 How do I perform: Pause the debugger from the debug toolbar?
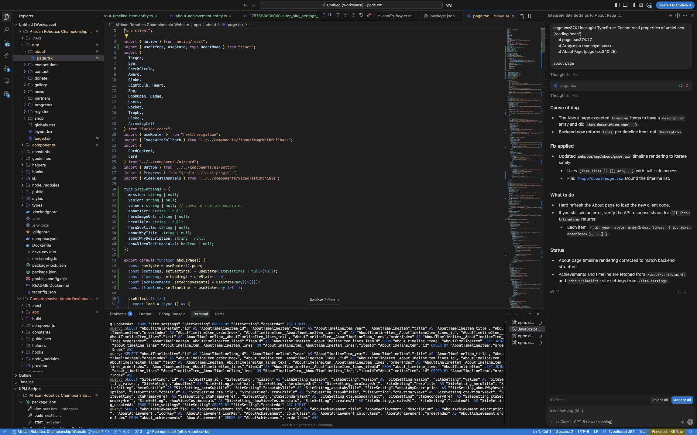pos(330,15)
